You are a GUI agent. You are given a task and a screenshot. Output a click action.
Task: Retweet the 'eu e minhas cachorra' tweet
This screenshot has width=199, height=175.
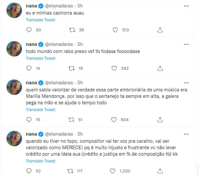tap(72, 30)
